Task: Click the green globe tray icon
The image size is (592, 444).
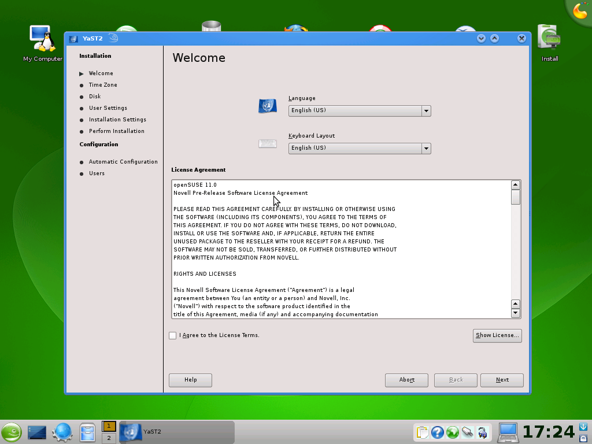Action: point(452,432)
